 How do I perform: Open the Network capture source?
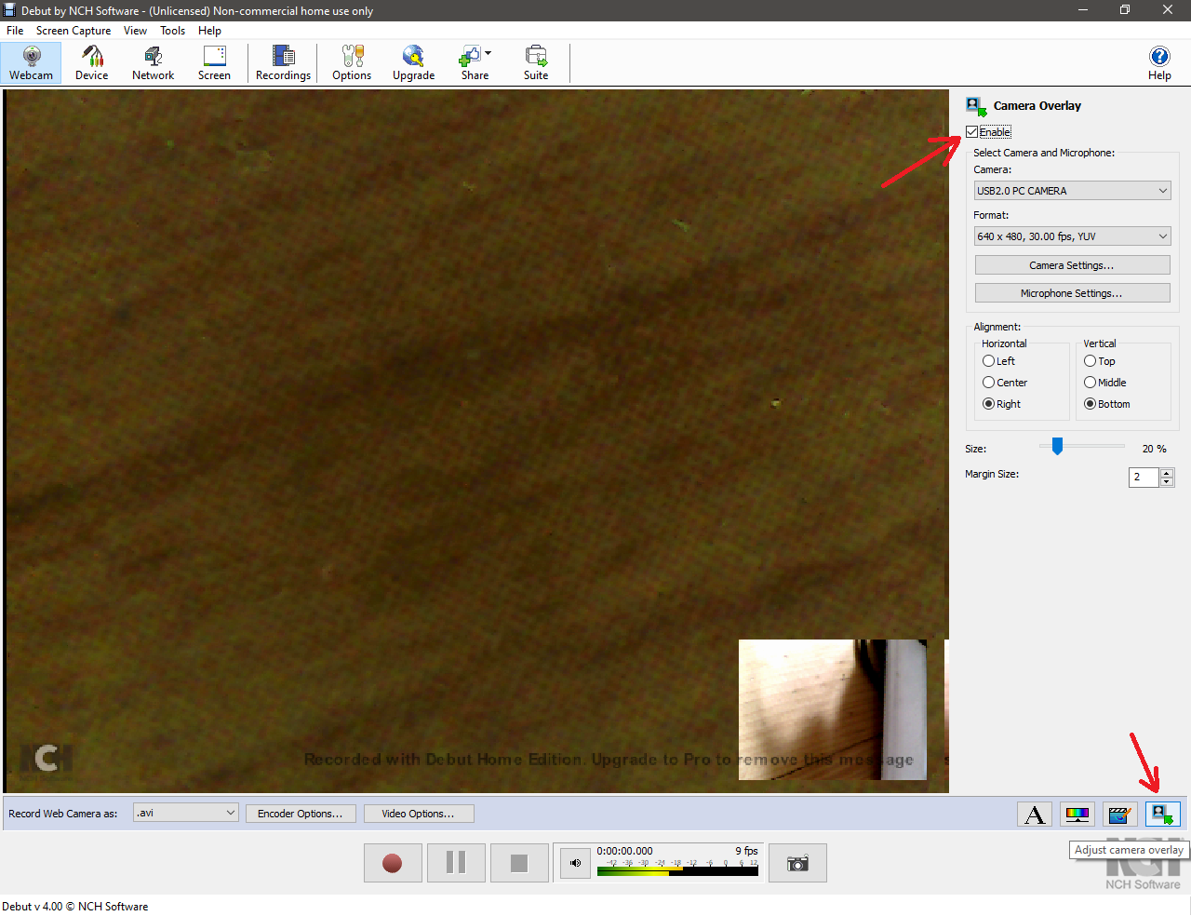coord(153,63)
